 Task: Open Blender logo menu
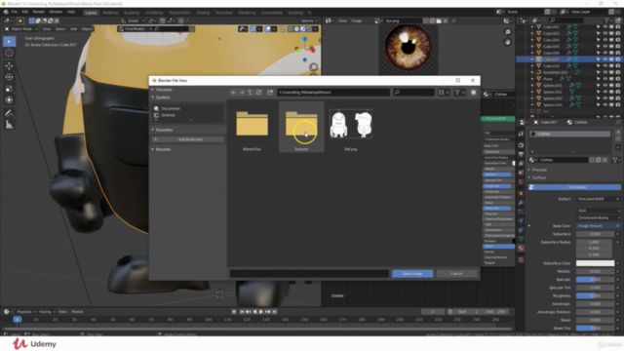[6, 12]
